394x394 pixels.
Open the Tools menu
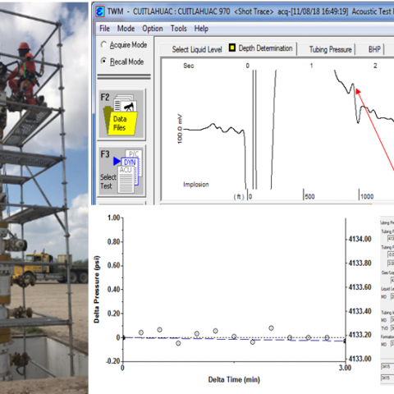click(x=178, y=29)
